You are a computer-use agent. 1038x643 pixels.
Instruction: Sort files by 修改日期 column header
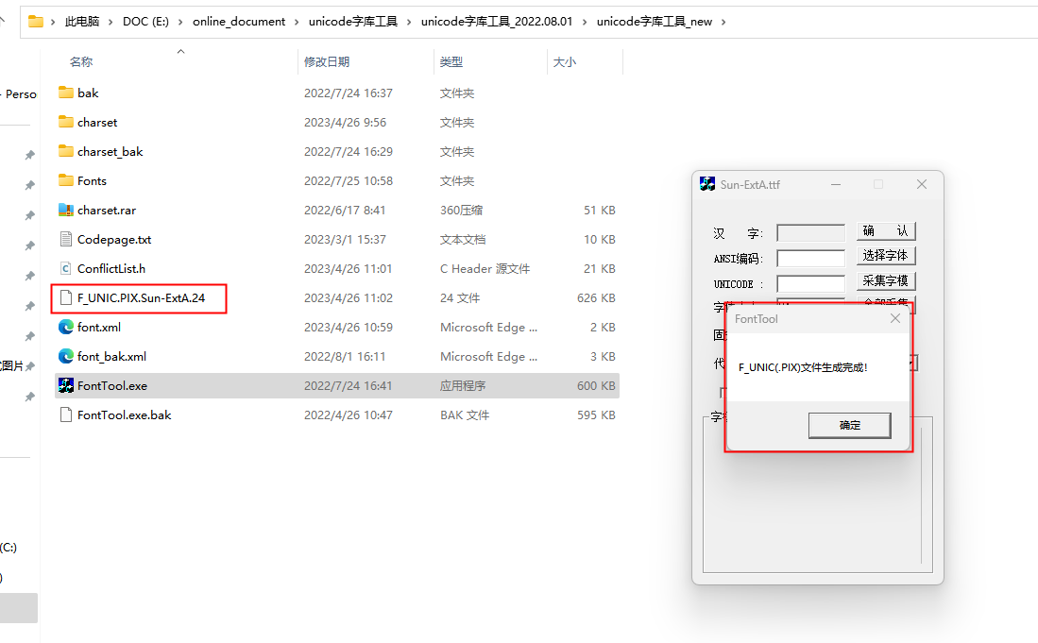tap(327, 61)
